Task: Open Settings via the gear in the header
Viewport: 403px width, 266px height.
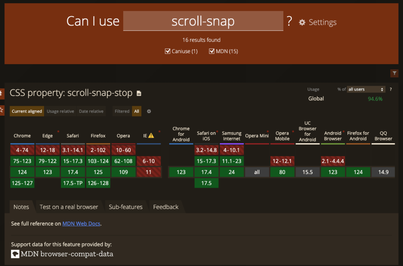Action: 302,22
